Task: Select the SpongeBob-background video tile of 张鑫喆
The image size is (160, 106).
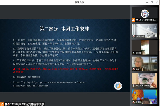Action: click(145, 96)
